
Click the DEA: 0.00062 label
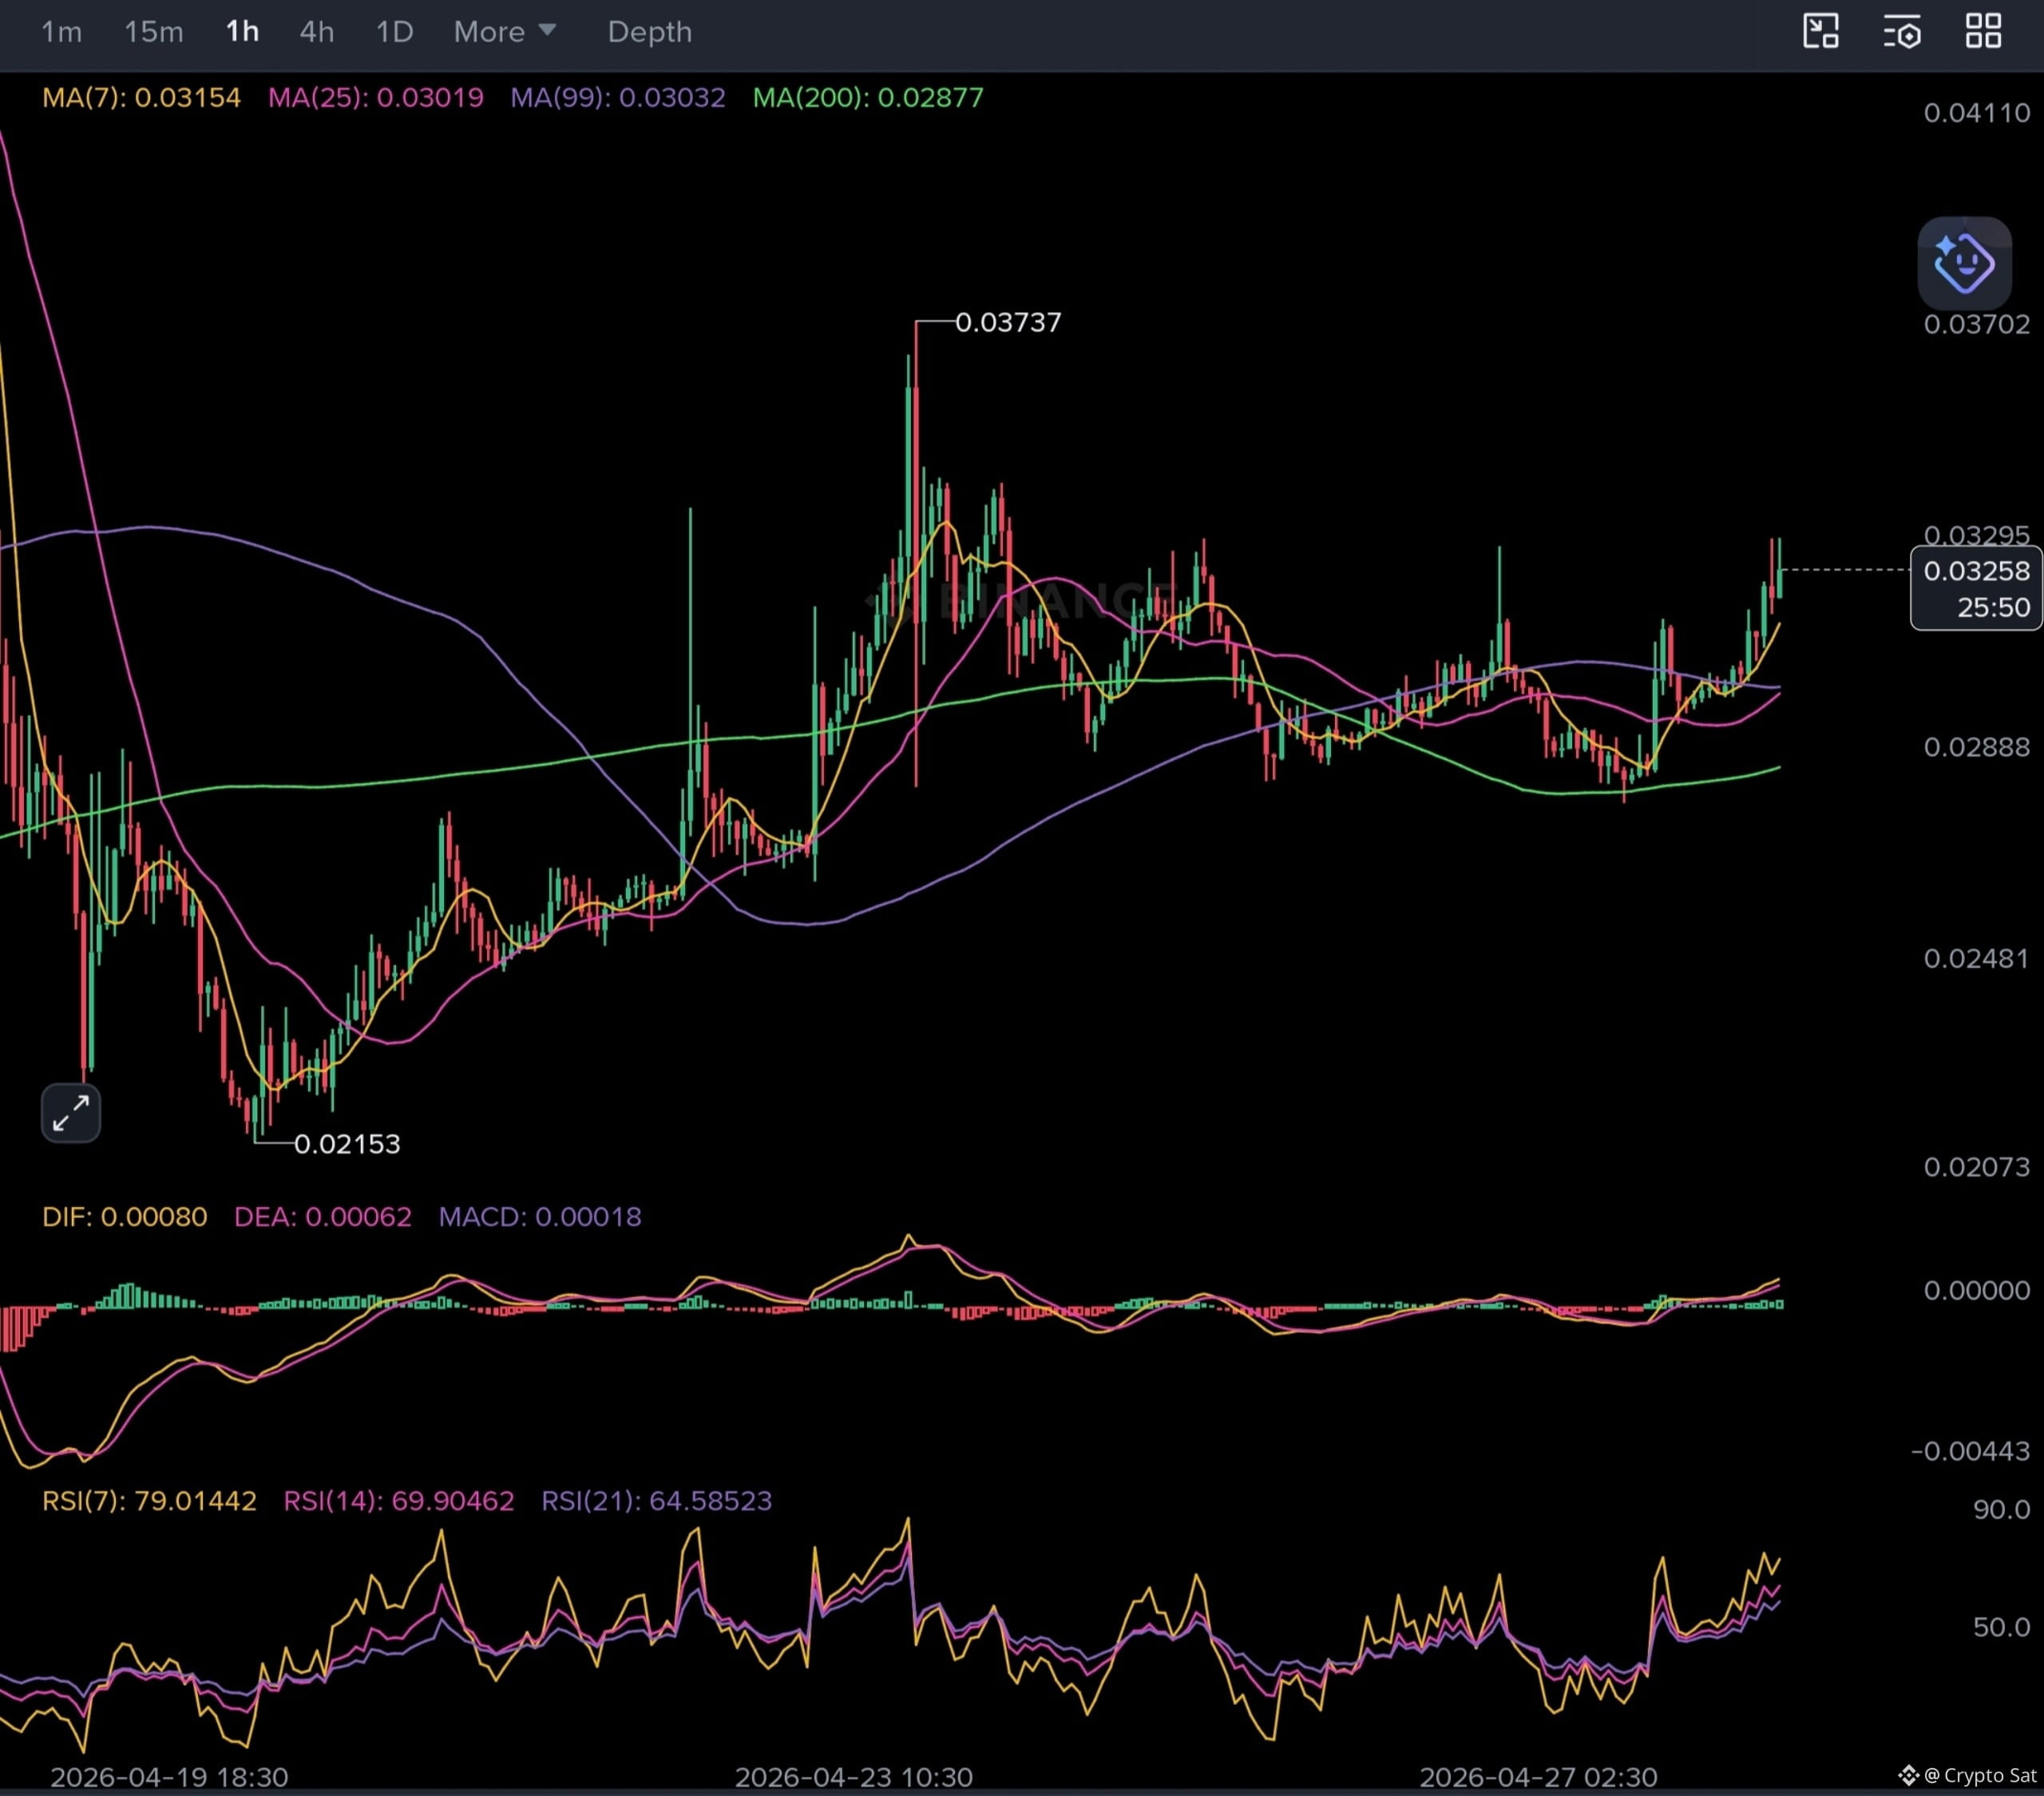[323, 1217]
